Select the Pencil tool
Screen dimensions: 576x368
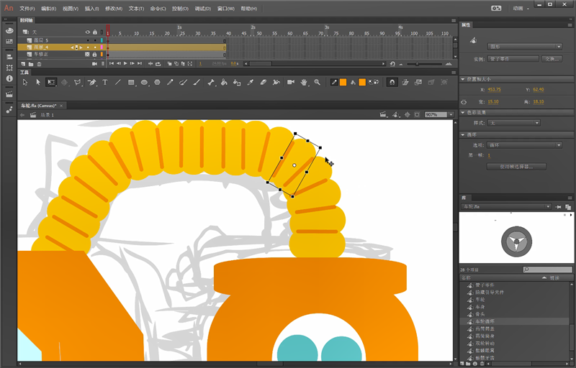[170, 82]
